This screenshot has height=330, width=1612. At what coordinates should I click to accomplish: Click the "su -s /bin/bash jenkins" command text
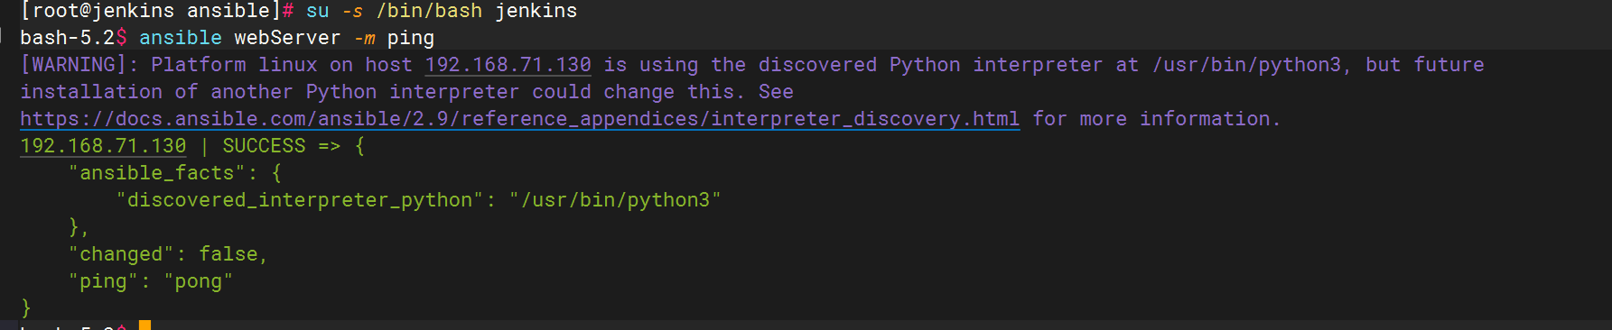coord(442,11)
